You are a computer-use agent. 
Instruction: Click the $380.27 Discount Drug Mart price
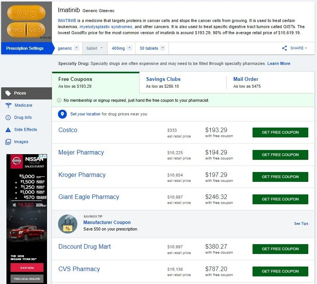(x=216, y=246)
